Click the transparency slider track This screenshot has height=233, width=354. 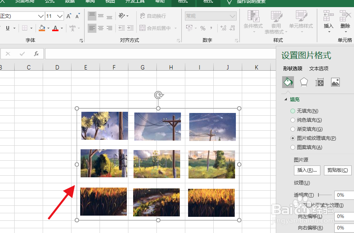325,195
